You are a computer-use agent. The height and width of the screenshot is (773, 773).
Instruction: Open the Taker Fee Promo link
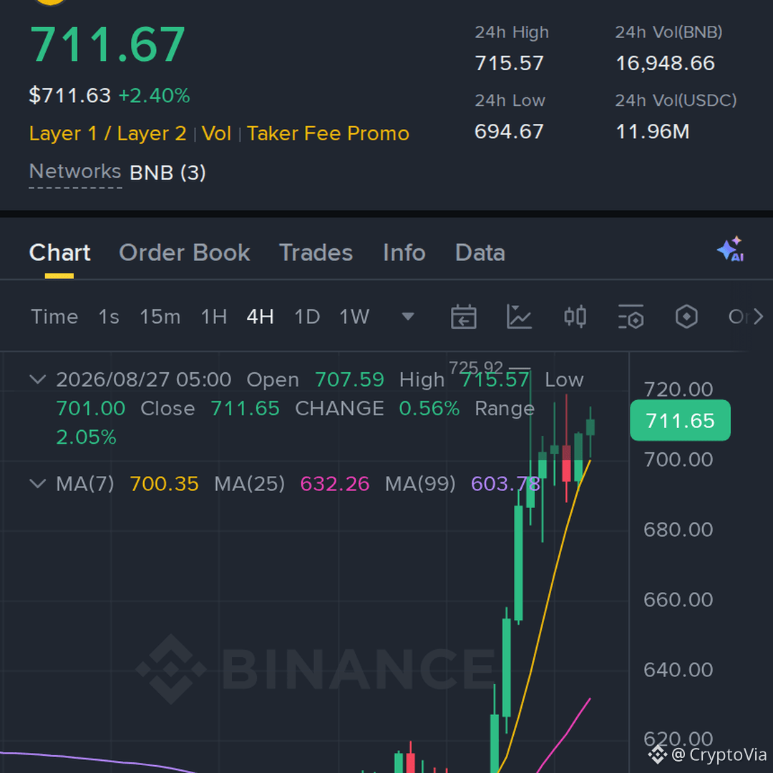328,133
